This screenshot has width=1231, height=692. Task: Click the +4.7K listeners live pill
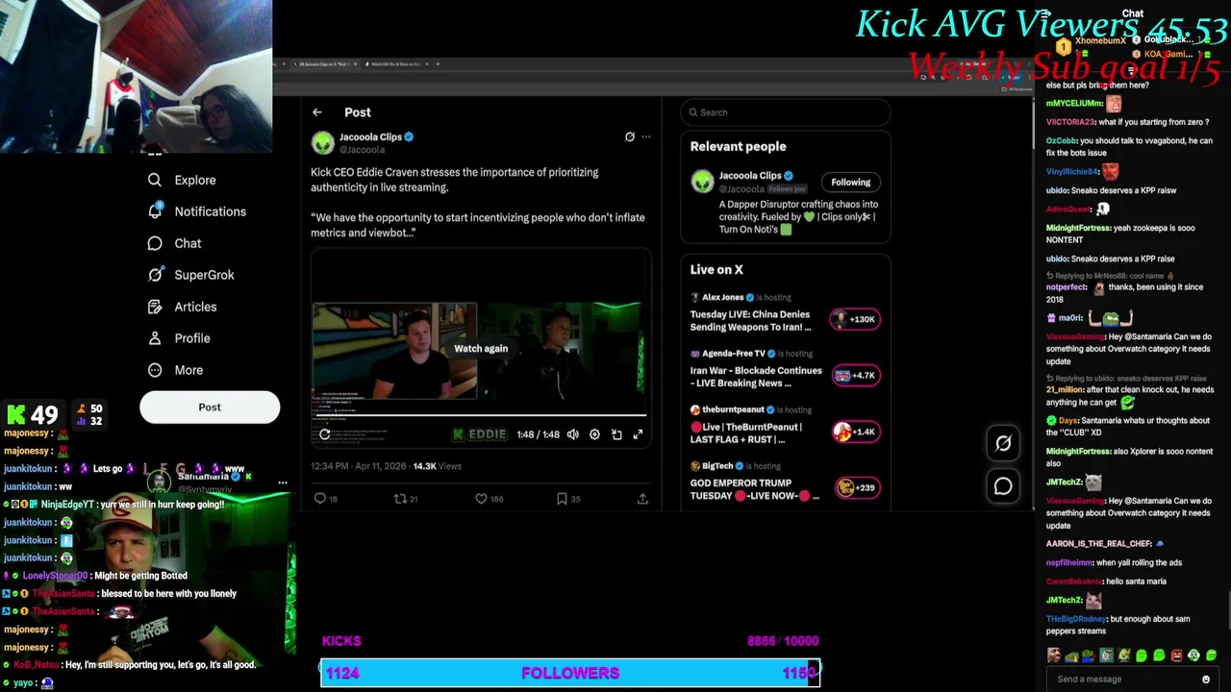pos(855,376)
